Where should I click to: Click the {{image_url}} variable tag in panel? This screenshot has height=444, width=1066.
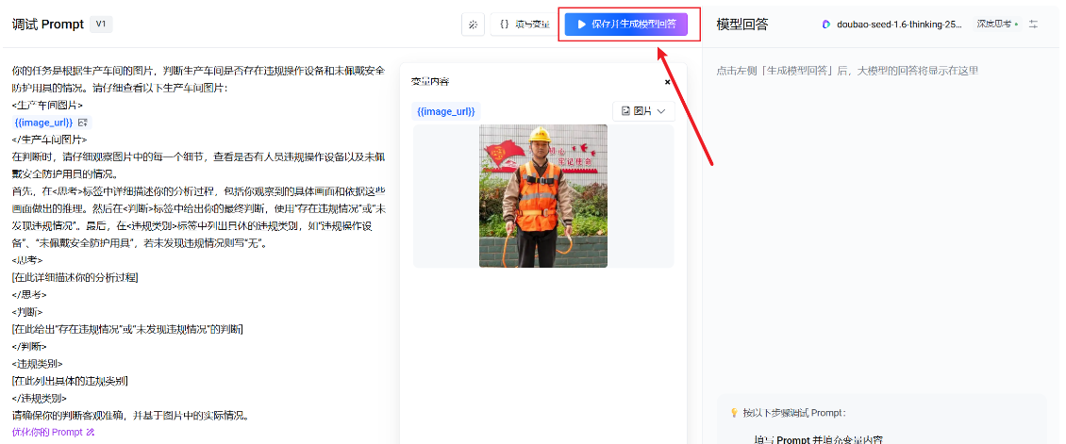coord(446,111)
